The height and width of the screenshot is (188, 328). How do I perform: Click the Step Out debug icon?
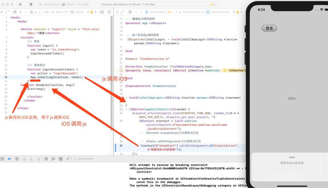tap(39, 159)
